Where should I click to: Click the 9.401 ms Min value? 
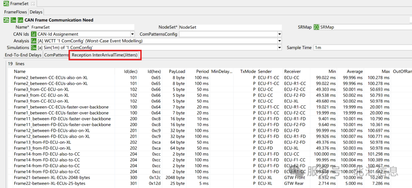327,118
